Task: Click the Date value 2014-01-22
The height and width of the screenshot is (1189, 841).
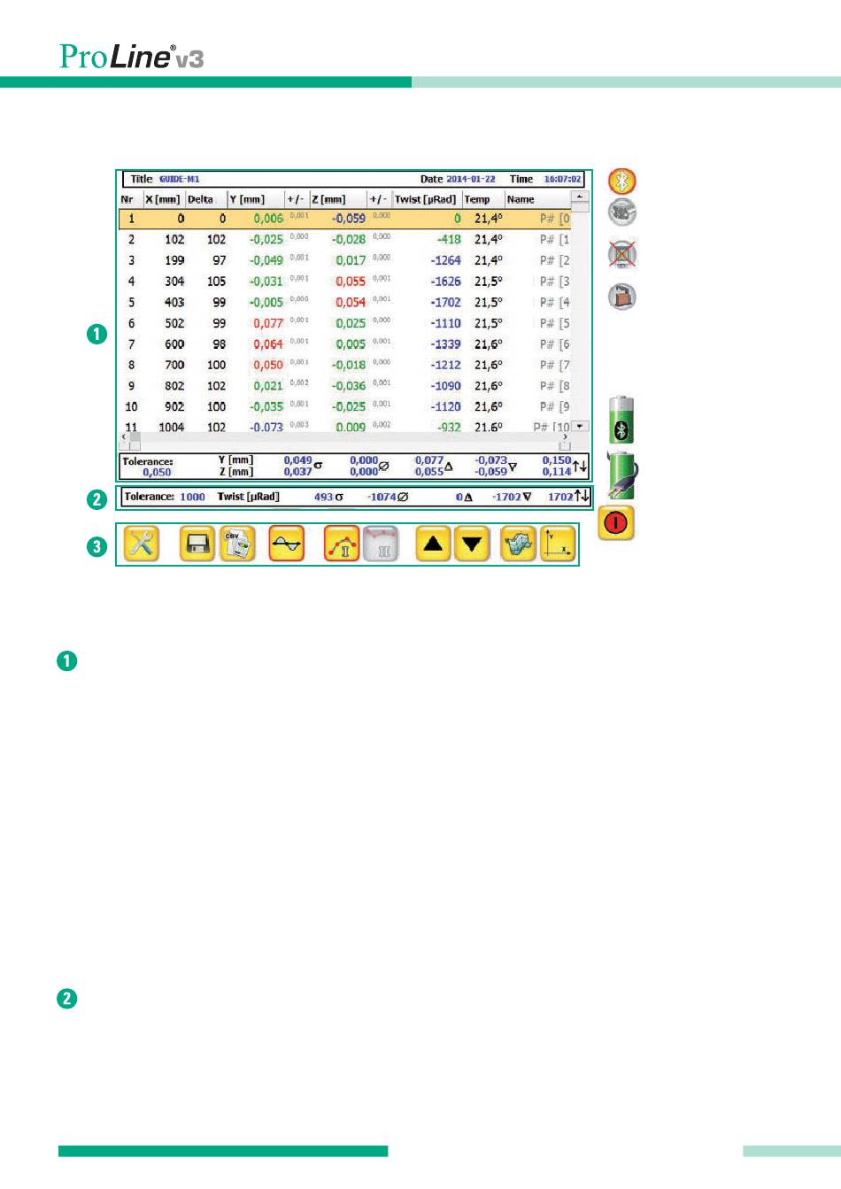Action: pos(471,180)
